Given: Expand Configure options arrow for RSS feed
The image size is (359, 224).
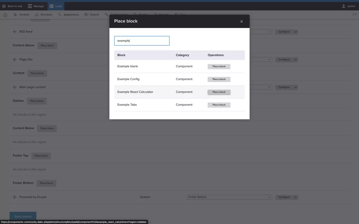Looking at the screenshot, I should point(296,32).
